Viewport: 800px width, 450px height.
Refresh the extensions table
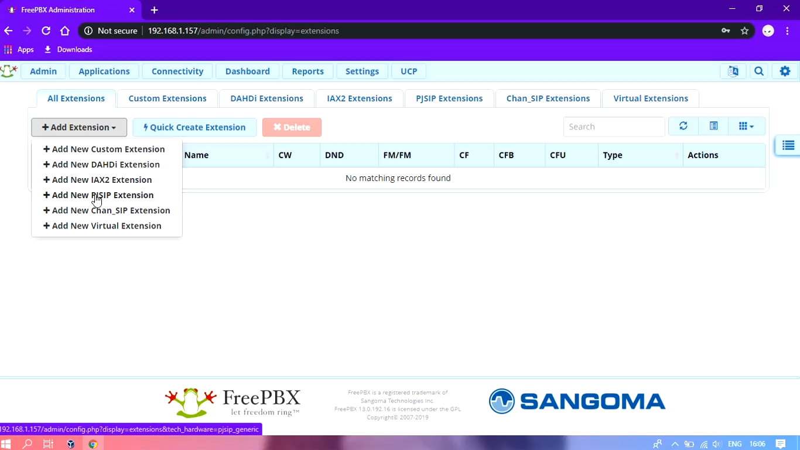pos(683,127)
